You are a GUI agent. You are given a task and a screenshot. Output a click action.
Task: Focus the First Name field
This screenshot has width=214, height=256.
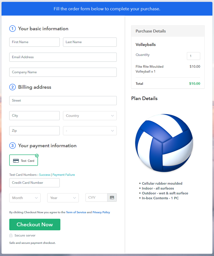(34, 42)
